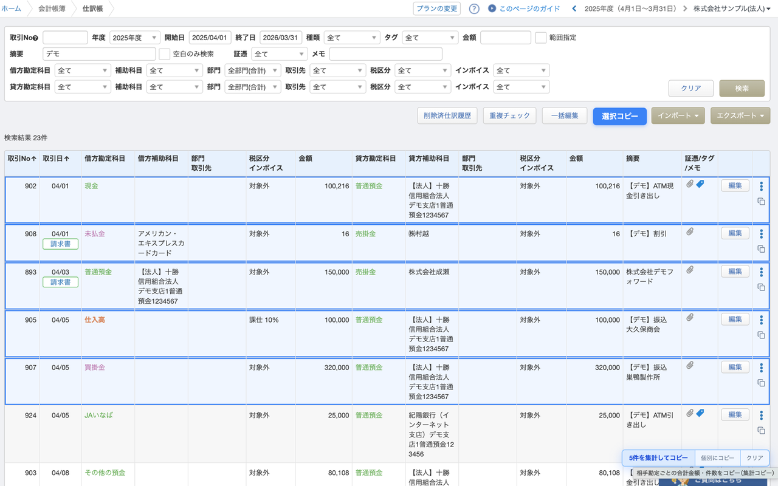Click the 摘要 search field containing デモ
778x486 pixels.
click(99, 54)
